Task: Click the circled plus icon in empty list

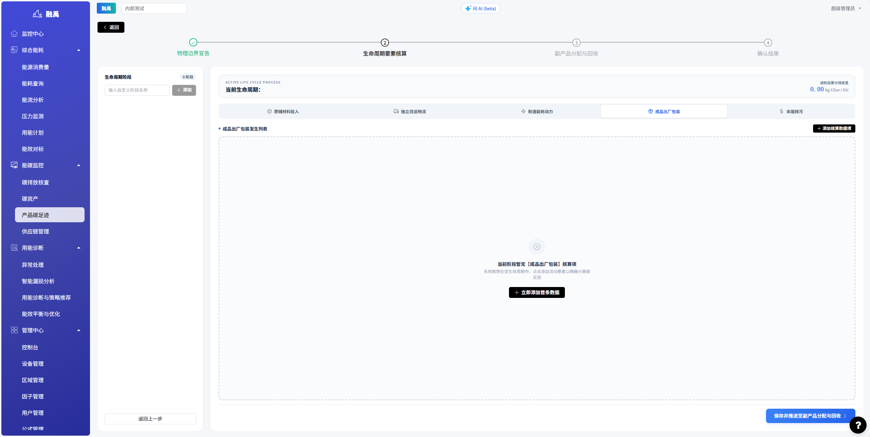Action: (537, 247)
